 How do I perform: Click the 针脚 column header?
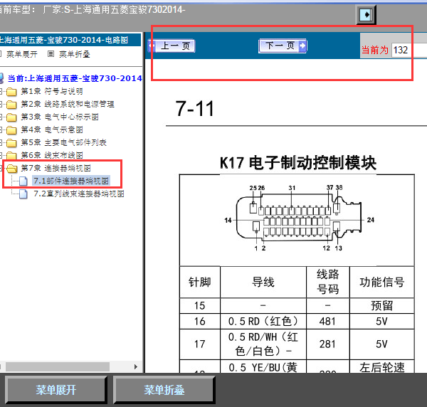click(200, 282)
